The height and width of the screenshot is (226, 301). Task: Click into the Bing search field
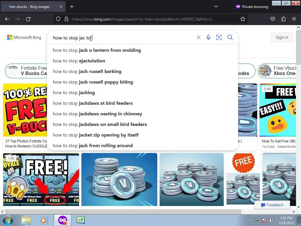pos(123,38)
